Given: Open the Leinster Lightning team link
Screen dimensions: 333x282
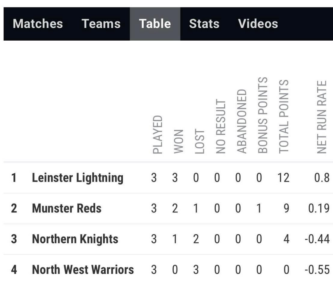Looking at the screenshot, I should (x=78, y=178).
